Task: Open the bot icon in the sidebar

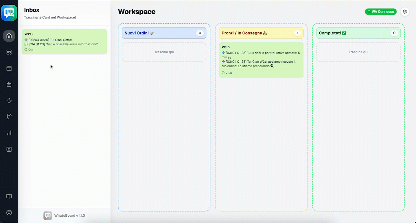Action: click(x=9, y=85)
